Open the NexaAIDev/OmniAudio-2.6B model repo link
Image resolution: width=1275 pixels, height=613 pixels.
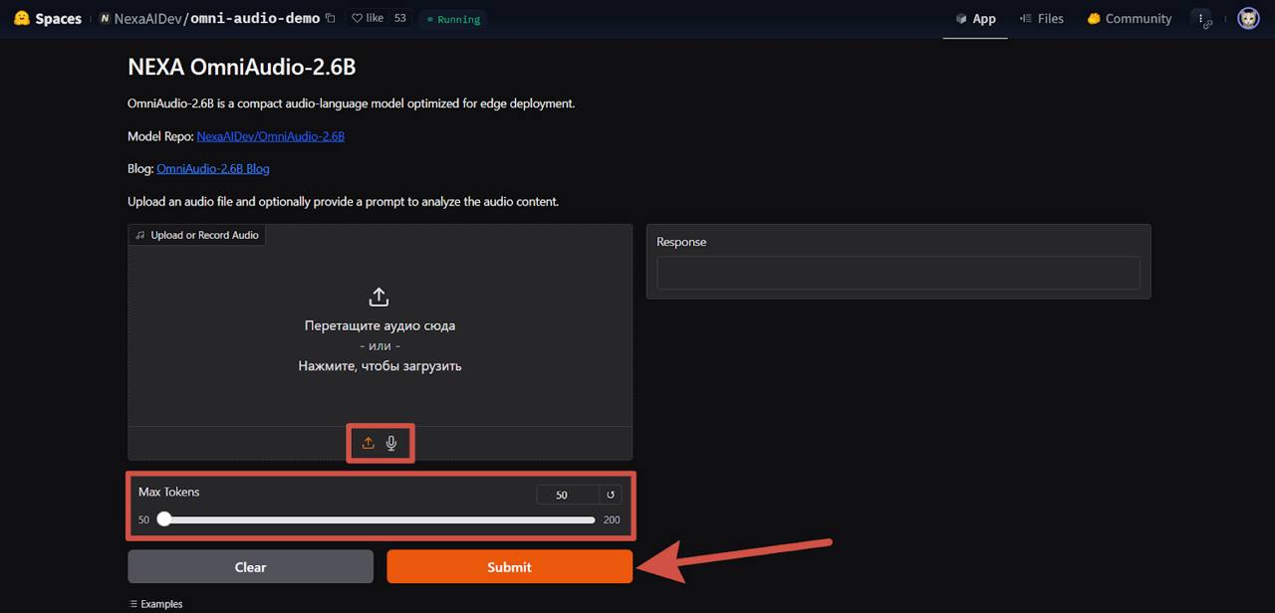click(x=271, y=136)
